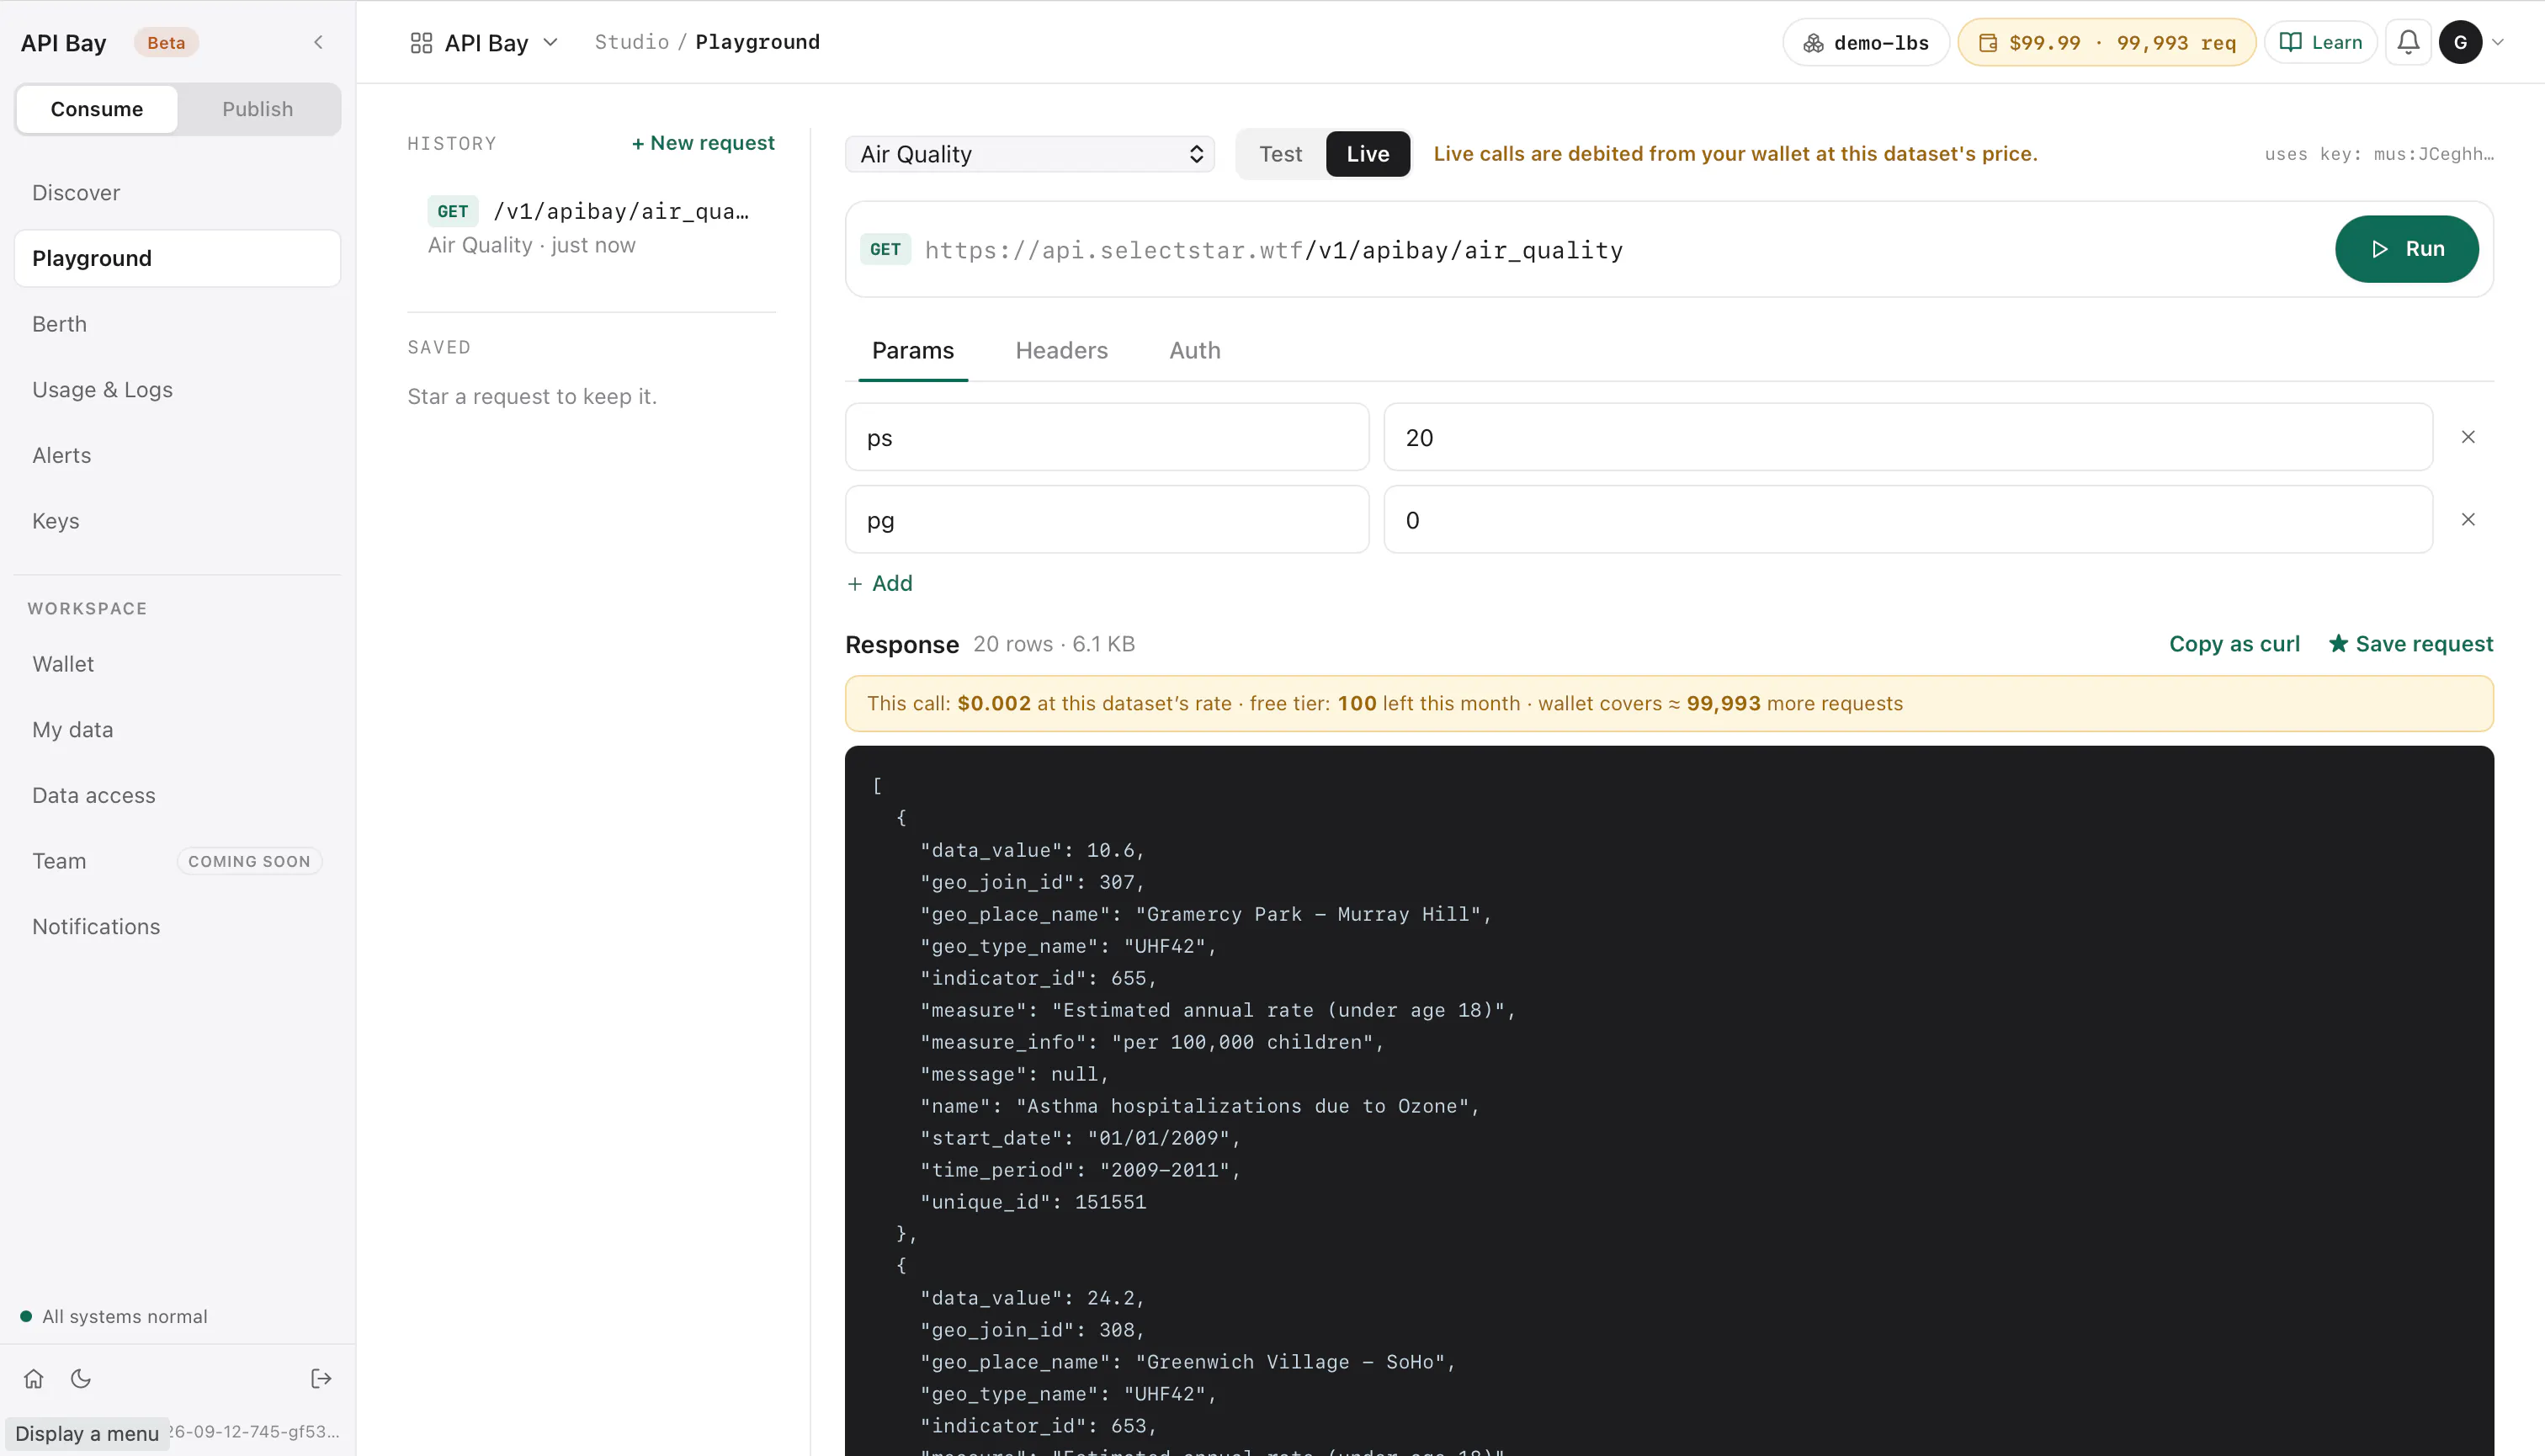The height and width of the screenshot is (1456, 2545).
Task: Toggle dark mode moon icon
Action: 81,1379
